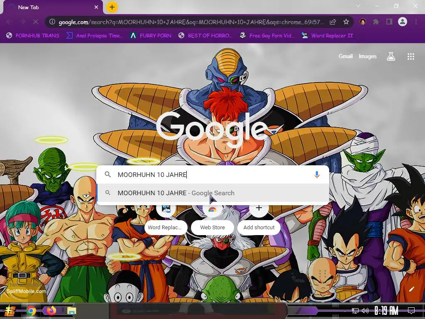The width and height of the screenshot is (425, 319).
Task: Open the notification center icon
Action: pyautogui.click(x=411, y=311)
